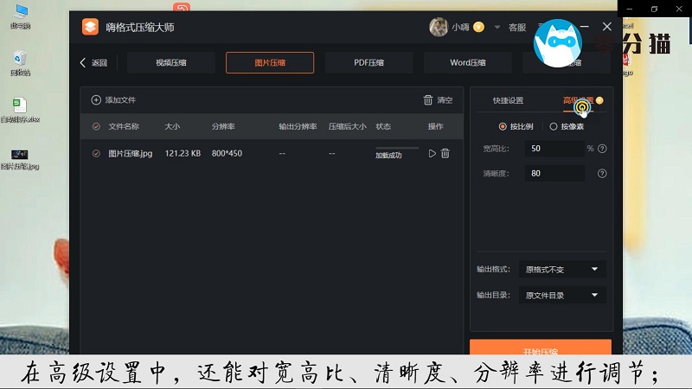Click the help icon next to 清晰度
This screenshot has width=692, height=389.
click(x=602, y=174)
